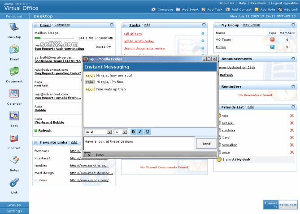
Task: Click Add link in Tasks header
Action: click(x=147, y=25)
